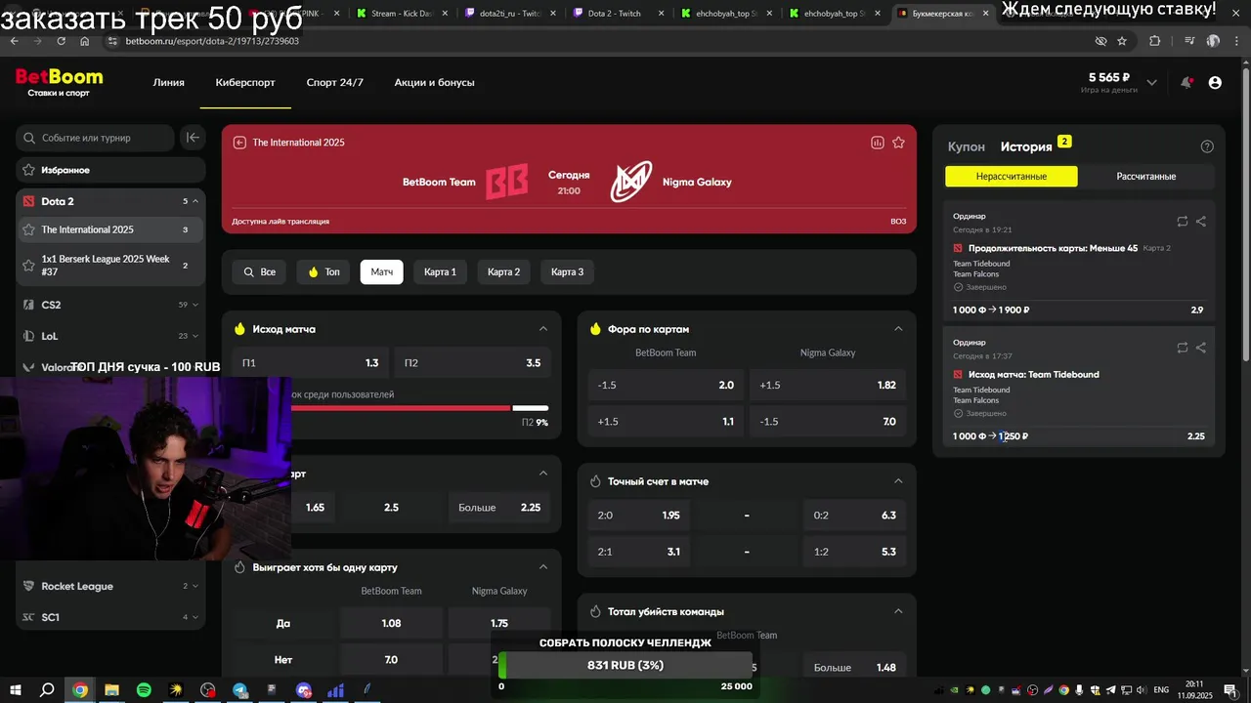
Task: Go back using the arrow beside The International 2025
Action: [x=239, y=143]
